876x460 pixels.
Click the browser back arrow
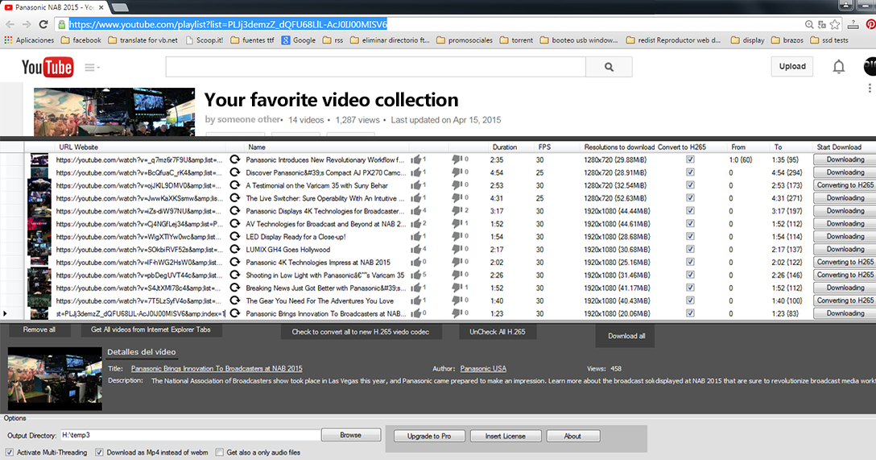tap(10, 24)
